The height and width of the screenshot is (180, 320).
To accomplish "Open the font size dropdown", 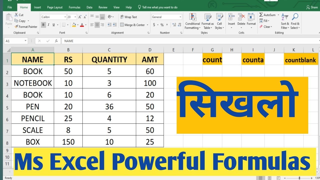I will pyautogui.click(x=75, y=17).
